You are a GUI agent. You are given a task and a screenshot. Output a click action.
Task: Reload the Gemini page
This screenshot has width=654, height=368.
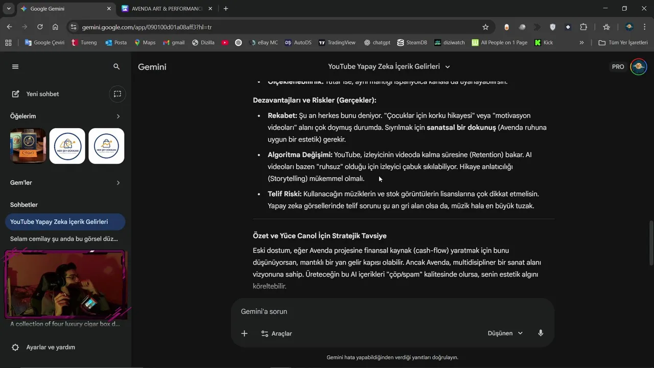click(x=40, y=27)
